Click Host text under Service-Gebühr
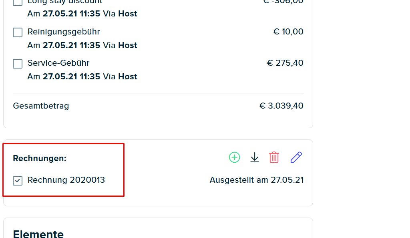 tap(128, 77)
